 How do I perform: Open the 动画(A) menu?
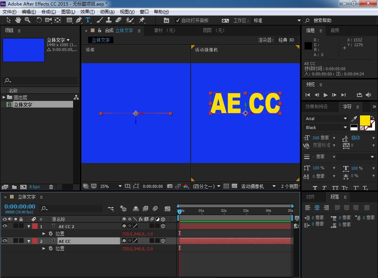pos(107,12)
